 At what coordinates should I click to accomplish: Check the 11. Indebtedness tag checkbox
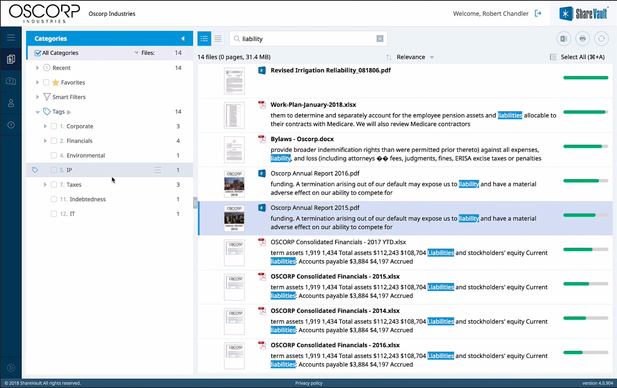coord(54,199)
